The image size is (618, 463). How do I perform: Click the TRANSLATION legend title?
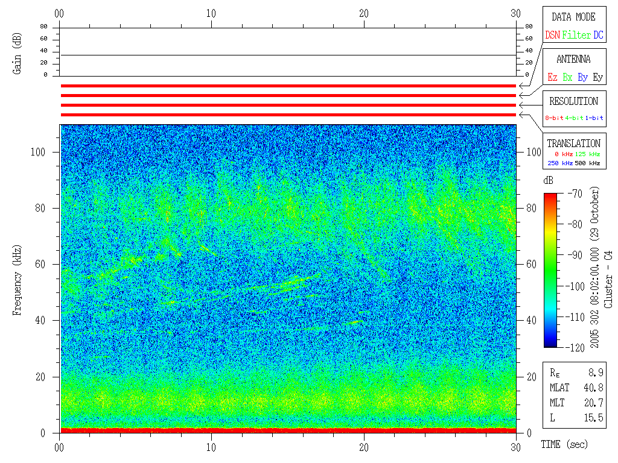click(574, 143)
